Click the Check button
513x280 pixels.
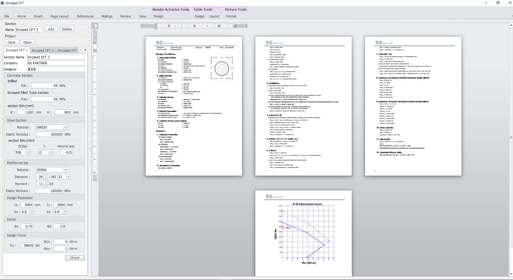pos(75,258)
